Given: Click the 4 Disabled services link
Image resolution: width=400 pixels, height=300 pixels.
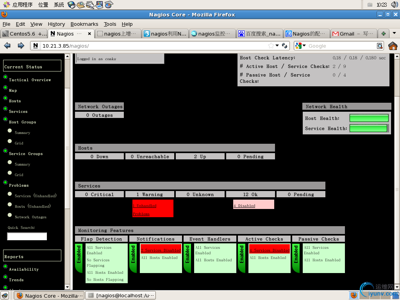Looking at the screenshot, I should (x=244, y=205).
